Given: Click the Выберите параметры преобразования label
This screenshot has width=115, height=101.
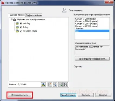Looking at the screenshot, I should pos(92,15).
